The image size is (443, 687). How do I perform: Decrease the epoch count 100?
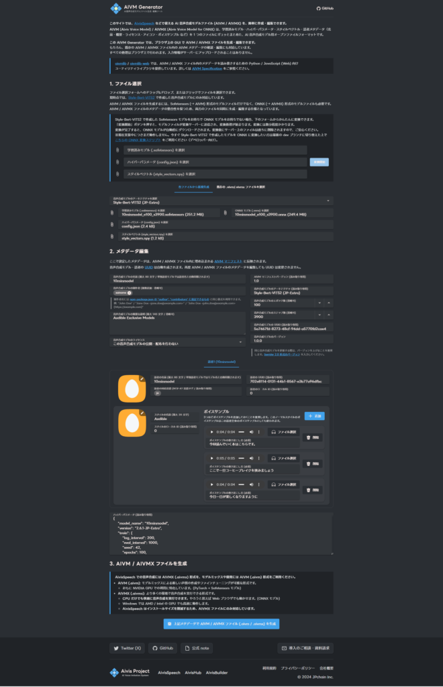pyautogui.click(x=319, y=303)
